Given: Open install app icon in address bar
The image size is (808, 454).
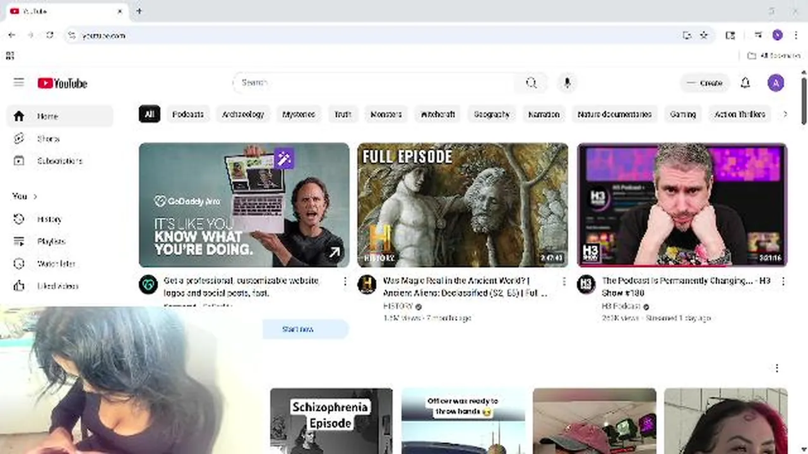Looking at the screenshot, I should point(687,35).
